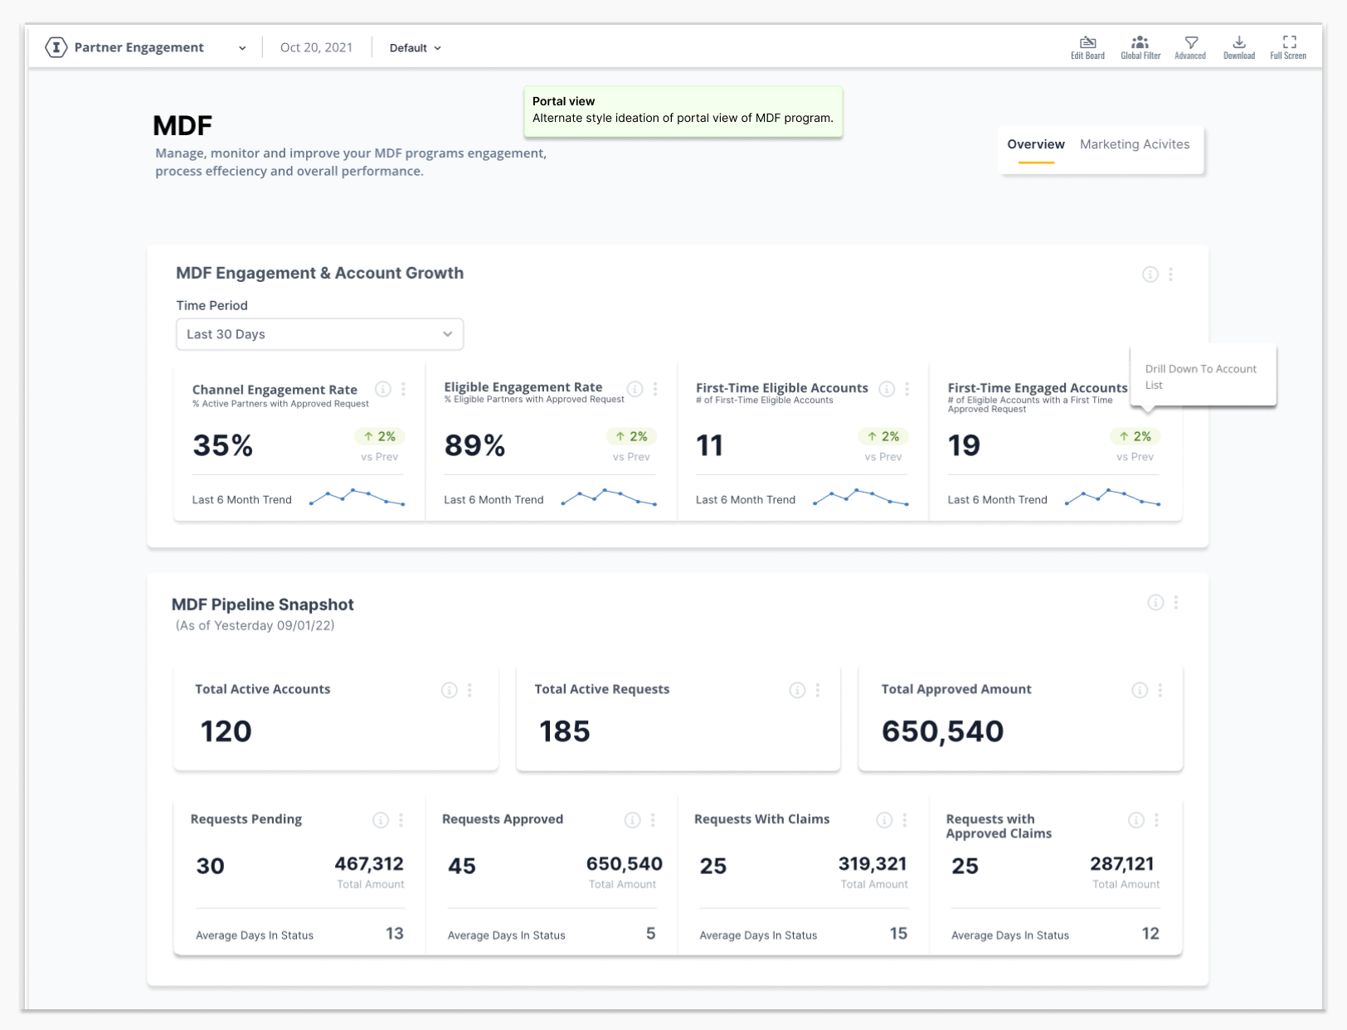Click the Oct 20, 2021 date
Screen dimensions: 1347x1030
[316, 47]
